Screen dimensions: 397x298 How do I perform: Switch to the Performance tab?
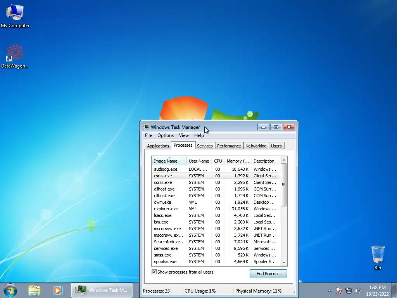[x=229, y=146]
